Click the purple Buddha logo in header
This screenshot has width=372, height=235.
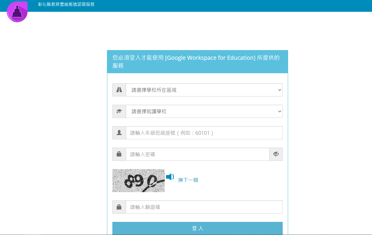click(17, 12)
